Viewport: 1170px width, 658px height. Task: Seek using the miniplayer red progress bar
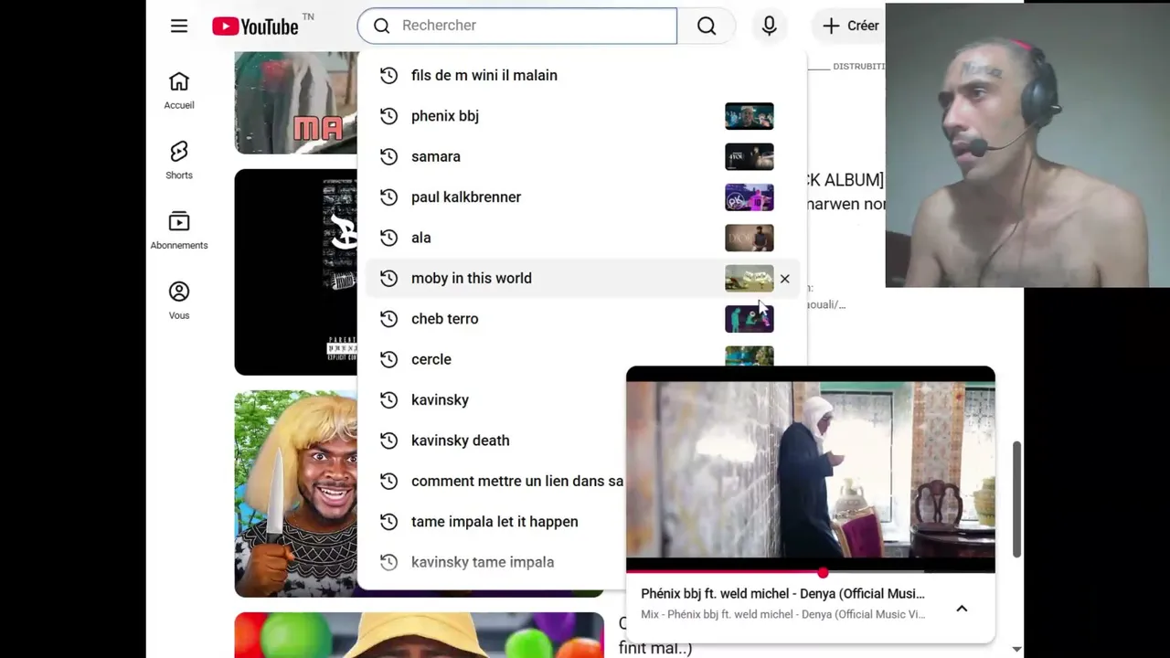(x=811, y=572)
